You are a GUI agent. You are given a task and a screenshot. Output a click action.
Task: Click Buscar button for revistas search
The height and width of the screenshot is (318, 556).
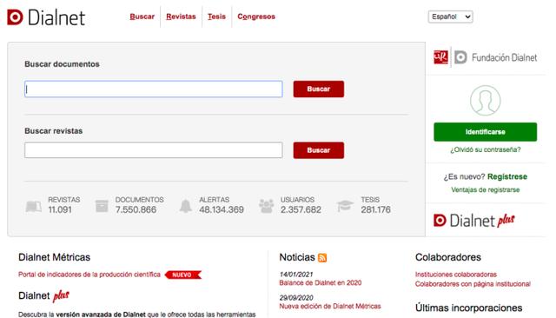[319, 150]
